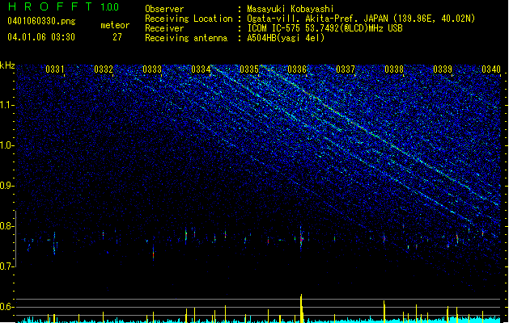Click the Receiving Location label
Screen dimensions: 509x323
tap(189, 19)
